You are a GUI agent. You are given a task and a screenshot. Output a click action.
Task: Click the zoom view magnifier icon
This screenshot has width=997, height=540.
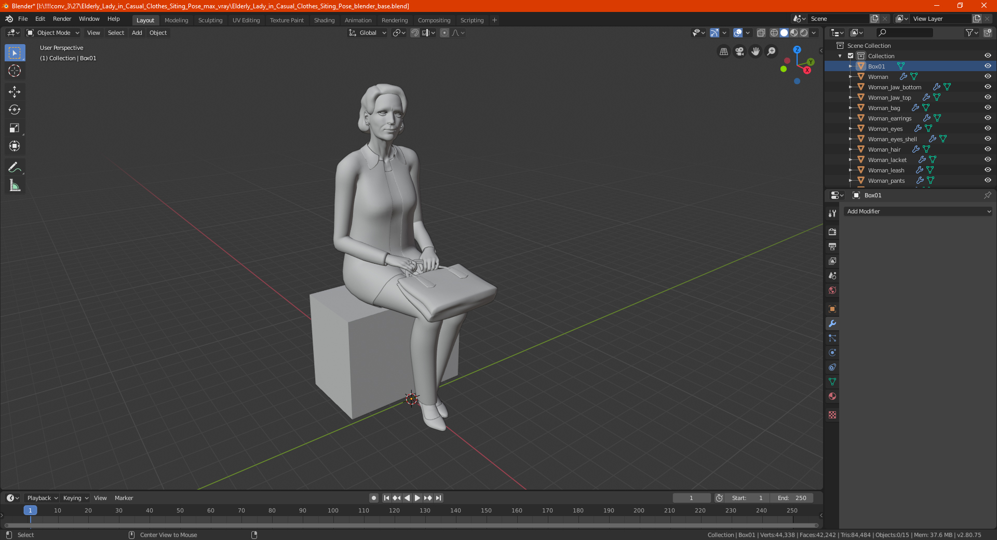[x=772, y=51]
